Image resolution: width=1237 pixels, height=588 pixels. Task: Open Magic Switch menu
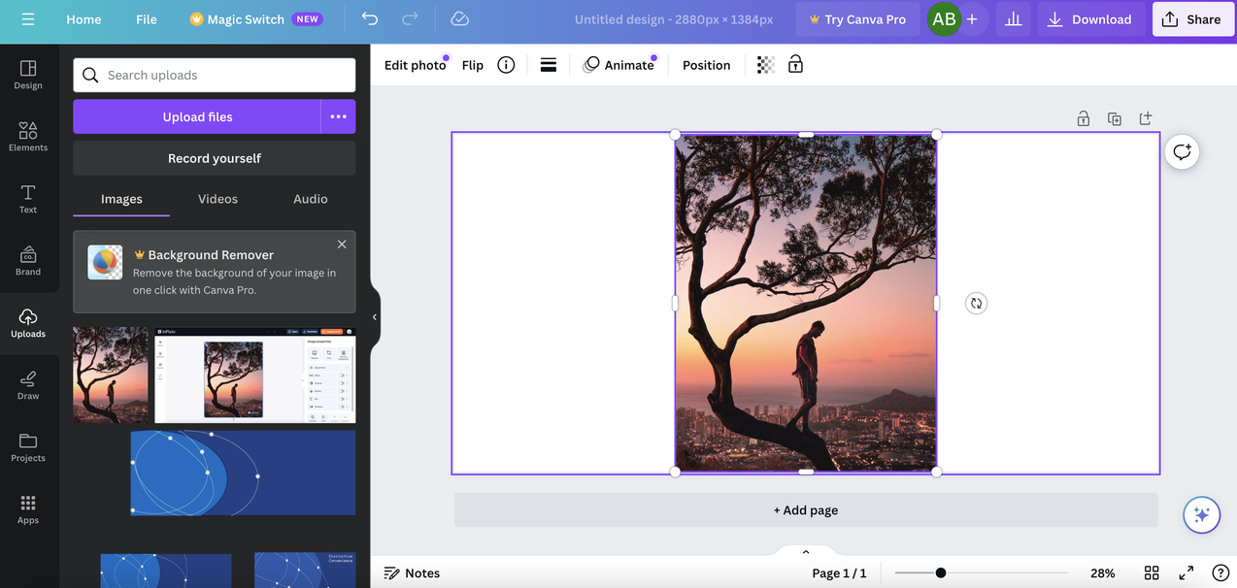255,19
